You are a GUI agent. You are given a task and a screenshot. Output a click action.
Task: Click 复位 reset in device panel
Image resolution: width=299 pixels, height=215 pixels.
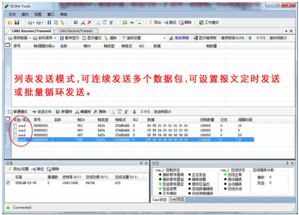tap(38, 169)
